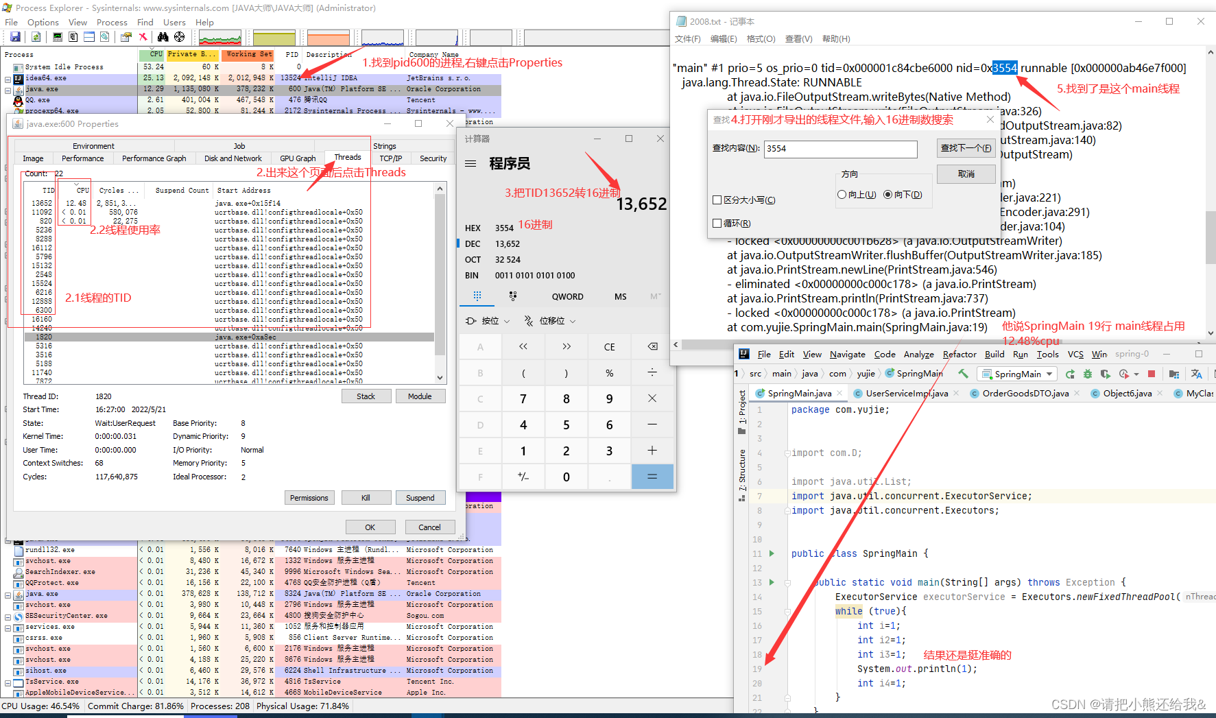The image size is (1216, 718).
Task: Toggle Show Process Tree toolbar icon
Action: click(x=73, y=37)
